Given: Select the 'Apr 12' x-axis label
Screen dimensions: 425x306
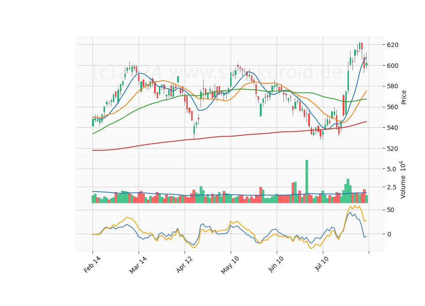Looking at the screenshot, I should point(184,264).
